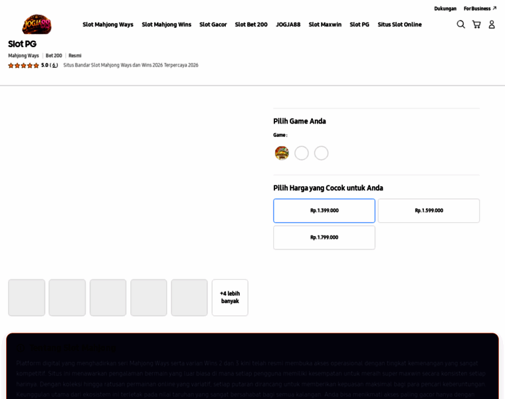Image resolution: width=505 pixels, height=399 pixels.
Task: Go to Slot Mahjong Wins menu
Action: 167,25
